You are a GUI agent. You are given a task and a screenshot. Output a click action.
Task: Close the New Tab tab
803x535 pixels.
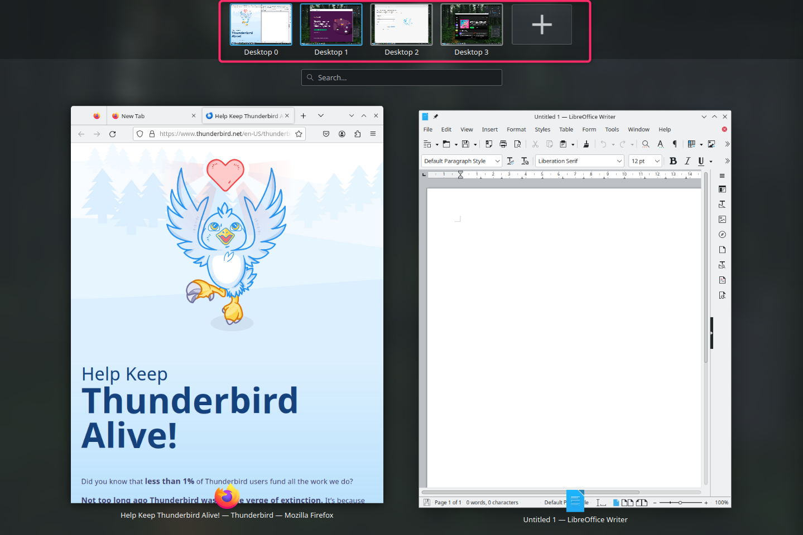click(194, 116)
